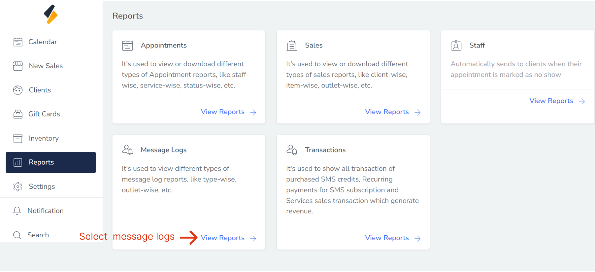Click the Notification bell icon
Viewport: 595px width, 272px height.
[17, 211]
